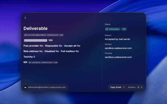The width and height of the screenshot is (167, 104).
Task: Click Copy Email action
Action: 116,87
